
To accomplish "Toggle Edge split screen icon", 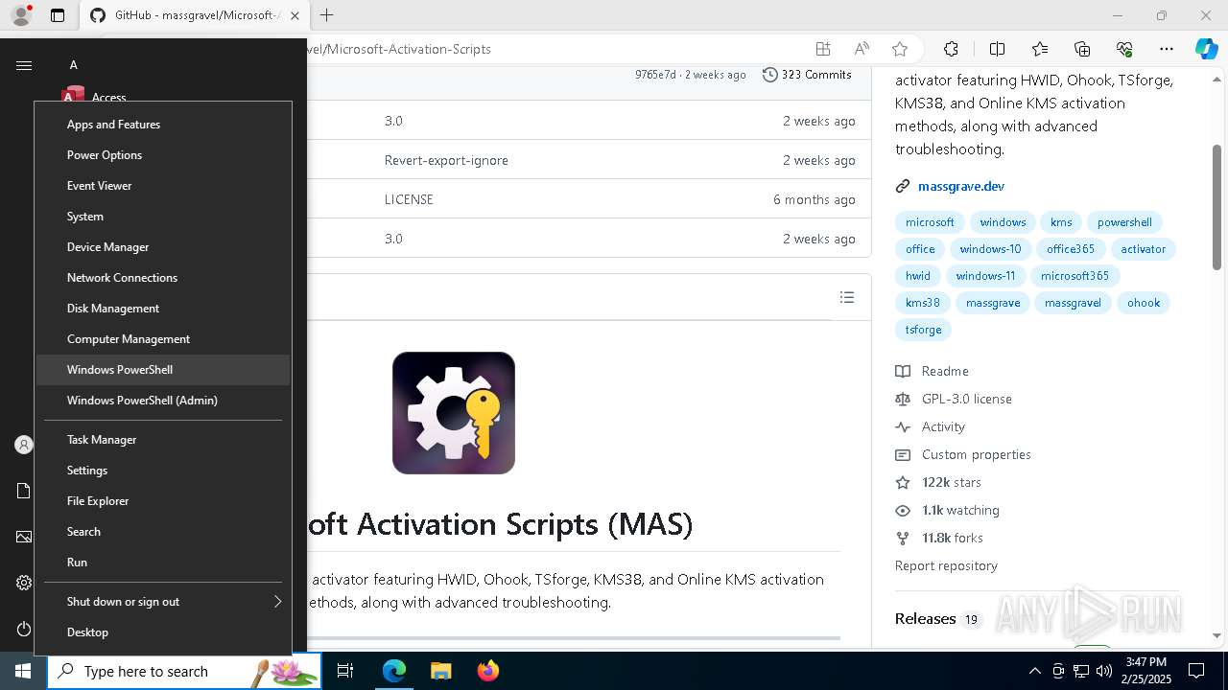I will pos(997,49).
